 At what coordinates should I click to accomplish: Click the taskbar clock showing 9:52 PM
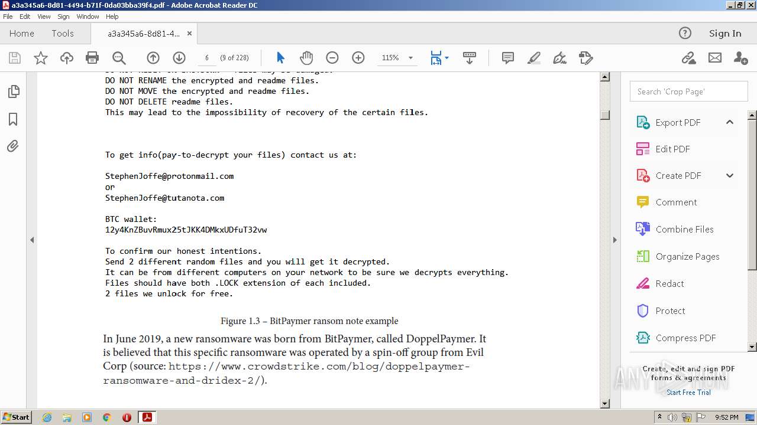pos(726,417)
